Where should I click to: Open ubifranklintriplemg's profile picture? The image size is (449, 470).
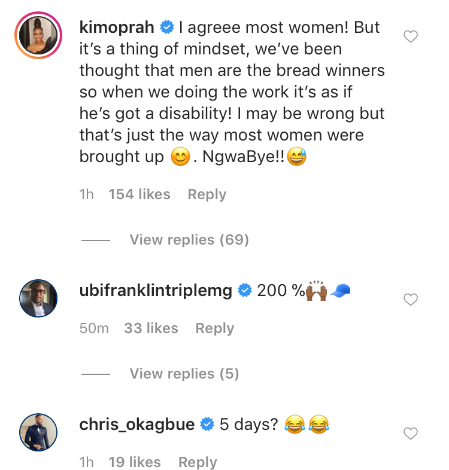[x=39, y=298]
